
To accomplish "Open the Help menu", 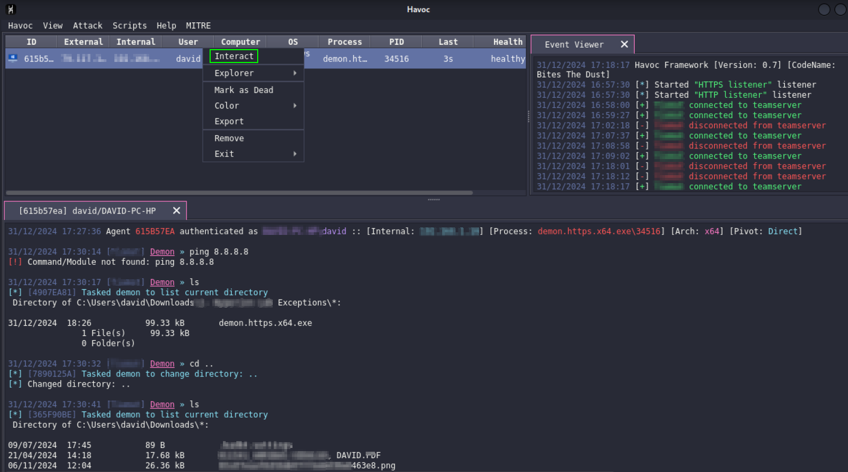I will pos(166,26).
